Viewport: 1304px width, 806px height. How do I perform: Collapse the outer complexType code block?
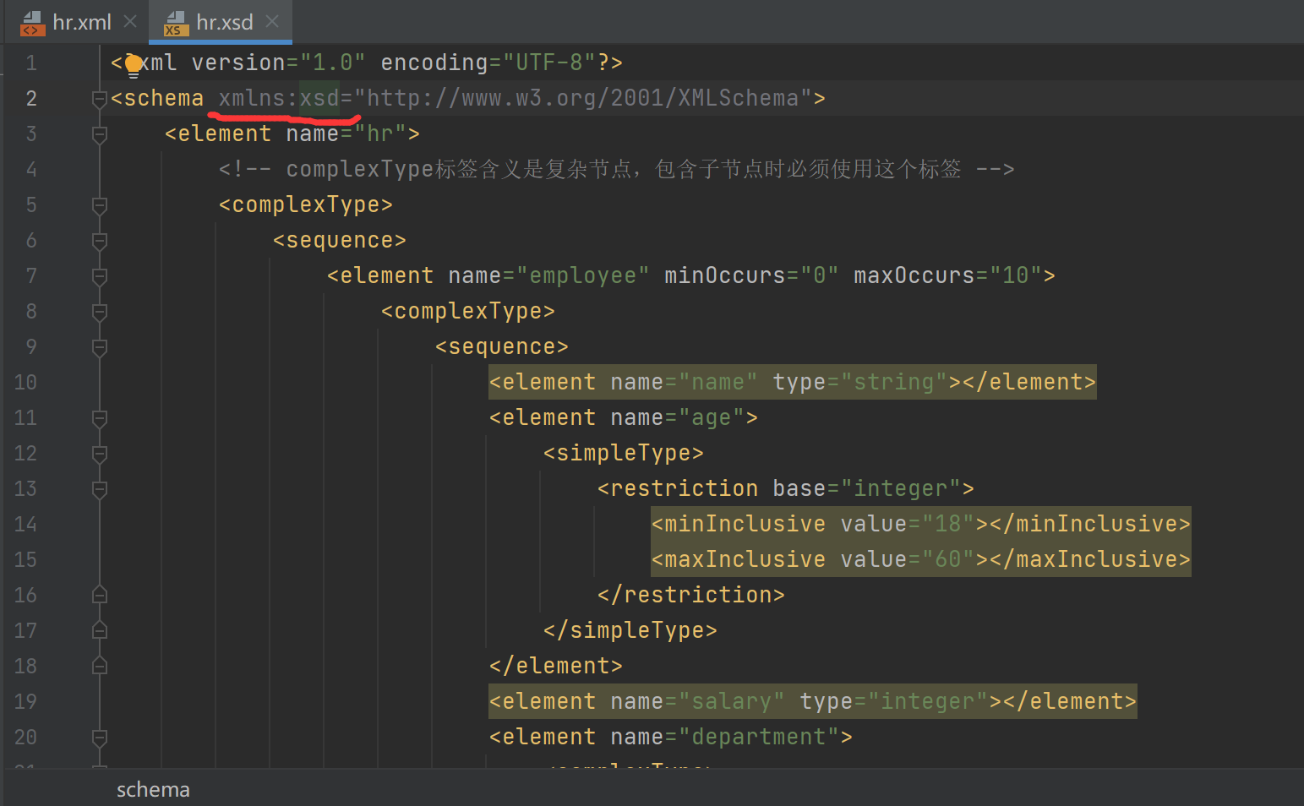tap(99, 204)
